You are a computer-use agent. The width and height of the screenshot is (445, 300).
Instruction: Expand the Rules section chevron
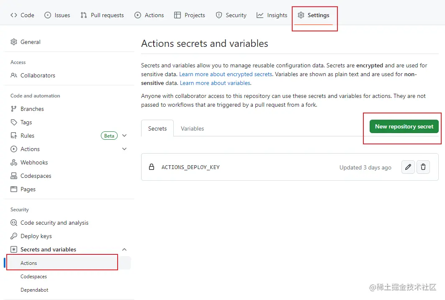pyautogui.click(x=124, y=136)
